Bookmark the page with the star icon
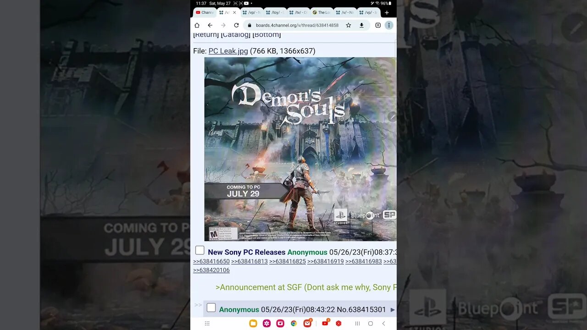Viewport: 587px width, 330px height. pos(349,25)
